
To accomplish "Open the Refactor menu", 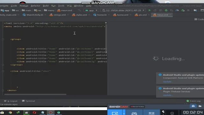I will pyautogui.click(x=35, y=6).
